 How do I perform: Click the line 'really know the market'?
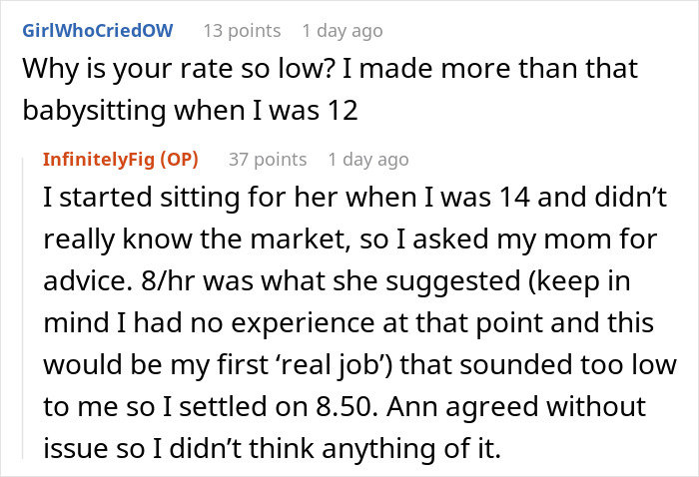point(349,239)
